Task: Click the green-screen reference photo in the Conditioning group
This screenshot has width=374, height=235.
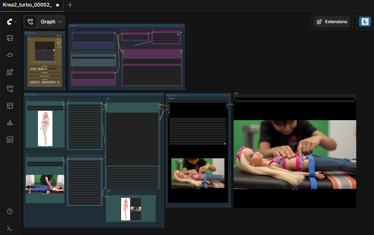Action: [45, 184]
